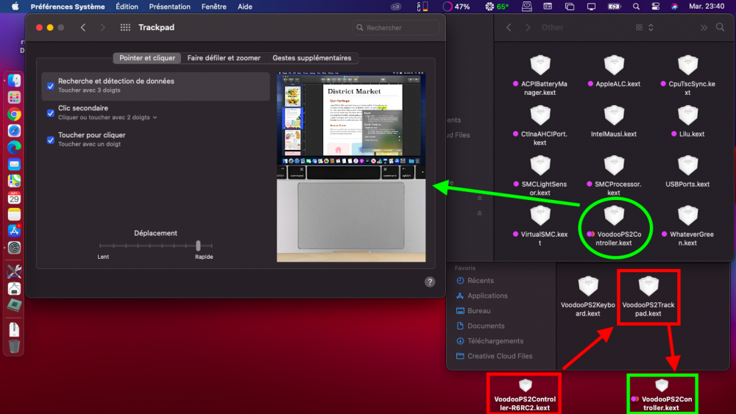Open display mirroring menu bar icon

pos(591,7)
